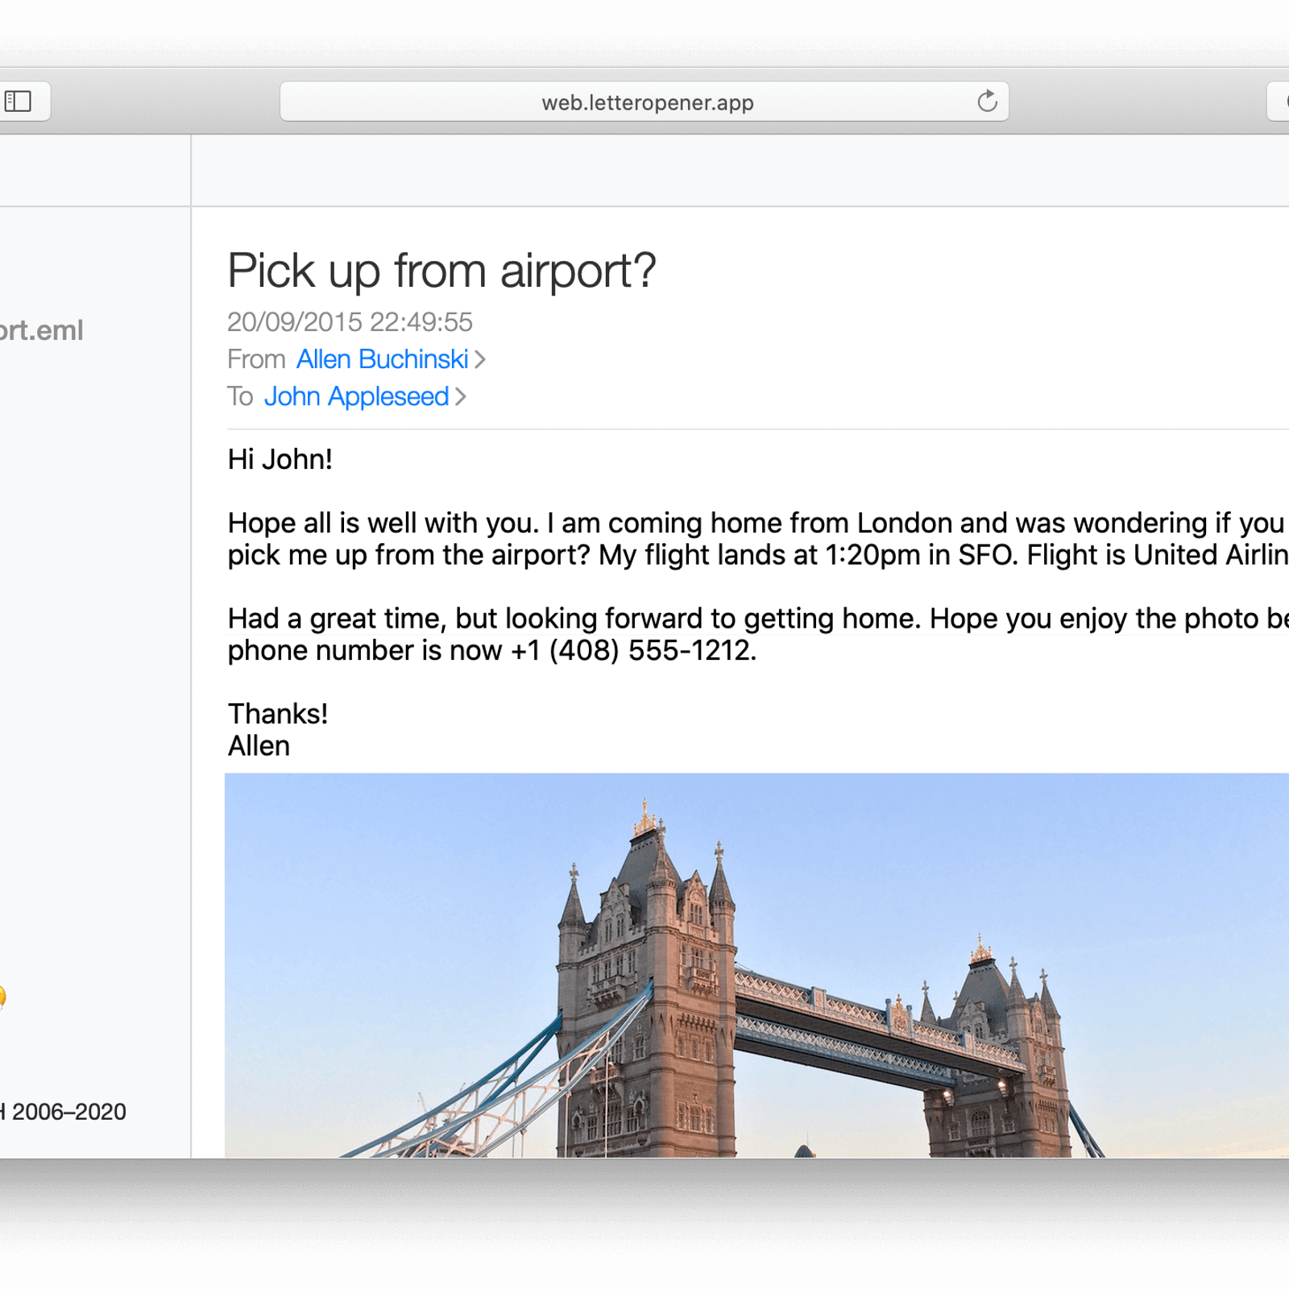This screenshot has width=1289, height=1289.
Task: Click the date 20/09/2015 22:49:55
Action: tap(350, 322)
